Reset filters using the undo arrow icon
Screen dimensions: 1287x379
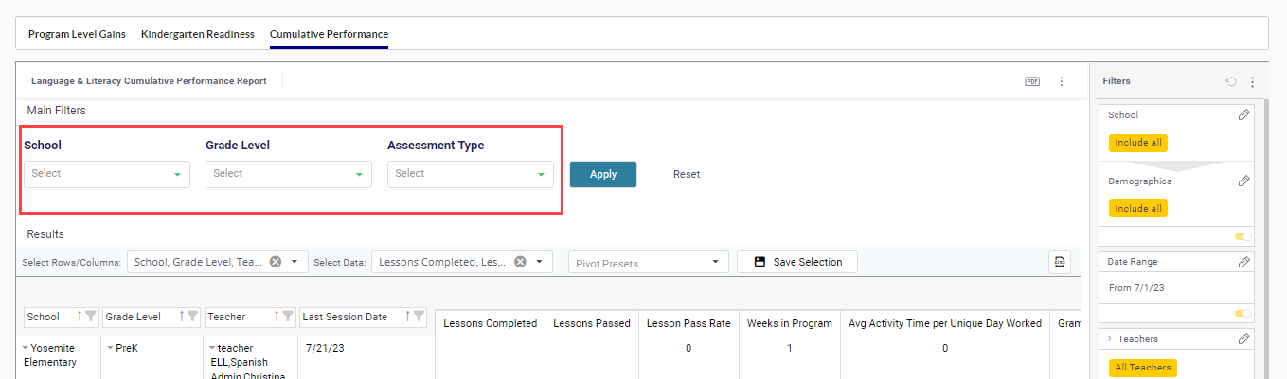point(1231,82)
